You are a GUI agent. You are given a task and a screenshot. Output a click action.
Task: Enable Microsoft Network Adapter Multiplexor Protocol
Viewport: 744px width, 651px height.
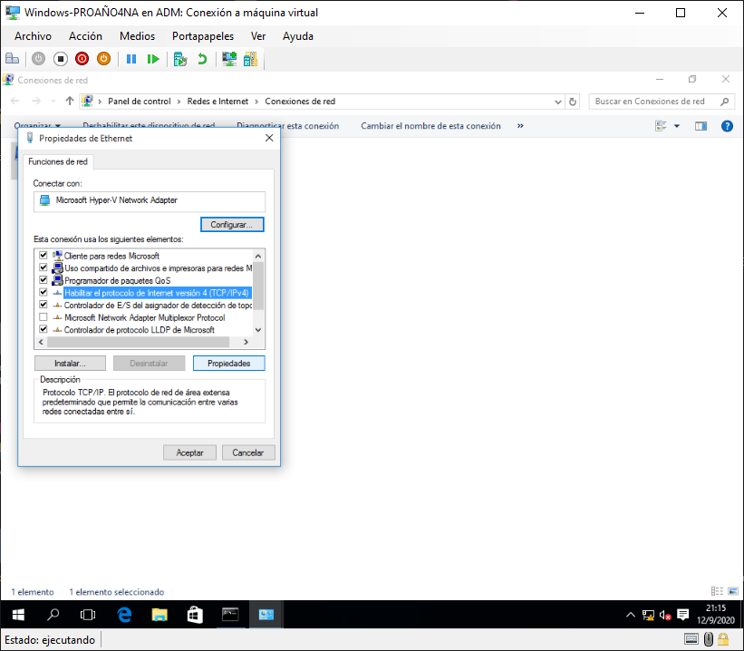click(43, 317)
